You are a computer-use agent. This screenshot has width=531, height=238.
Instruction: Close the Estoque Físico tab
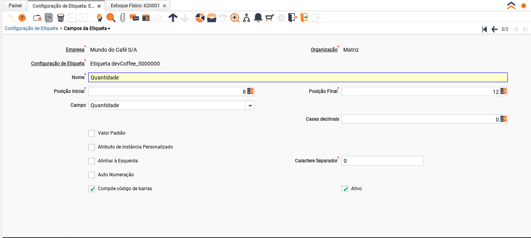pyautogui.click(x=164, y=6)
